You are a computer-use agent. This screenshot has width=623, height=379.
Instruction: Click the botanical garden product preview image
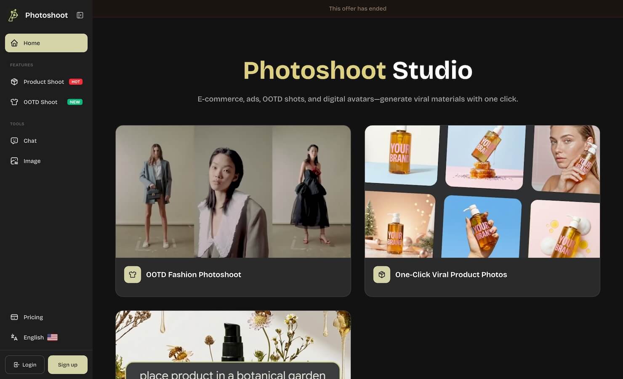tap(233, 345)
